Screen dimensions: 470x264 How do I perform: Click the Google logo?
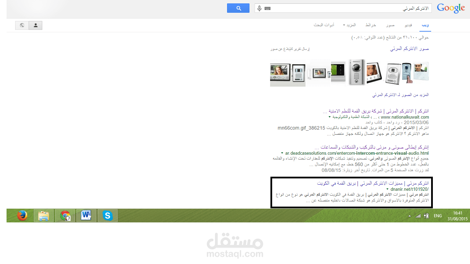pyautogui.click(x=451, y=8)
